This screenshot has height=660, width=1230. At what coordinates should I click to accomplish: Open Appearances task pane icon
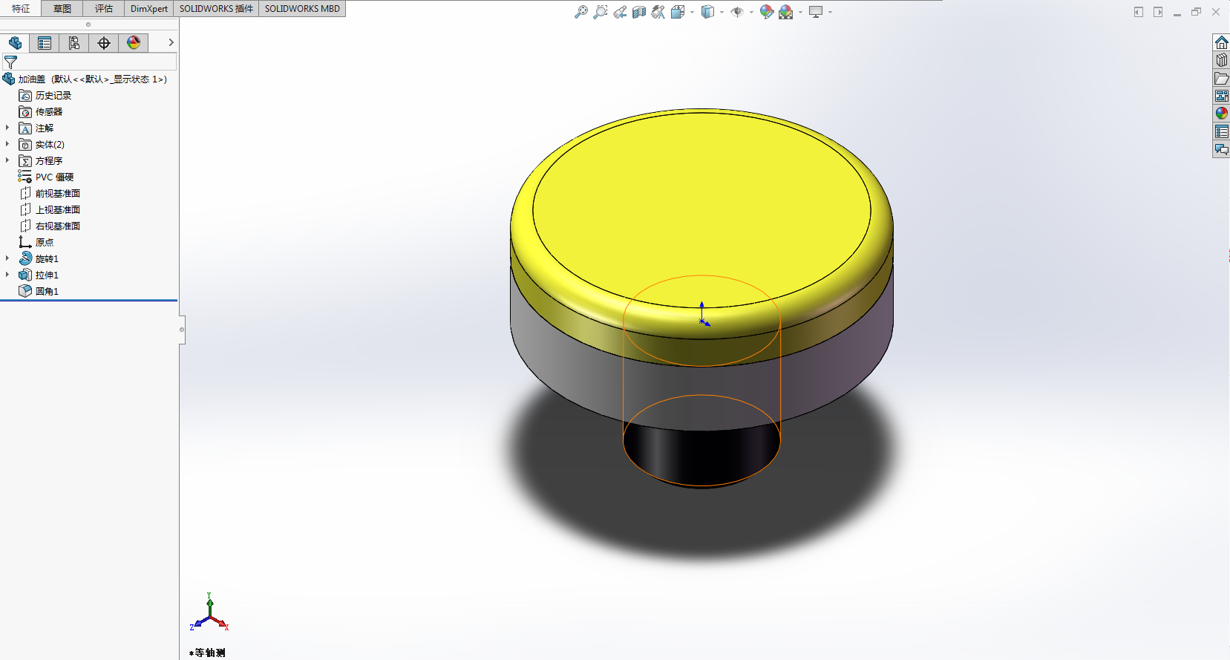click(x=1222, y=114)
